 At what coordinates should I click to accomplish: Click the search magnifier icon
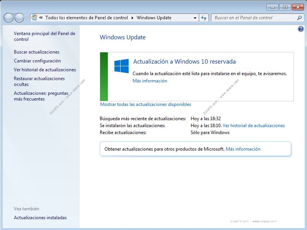(x=299, y=18)
